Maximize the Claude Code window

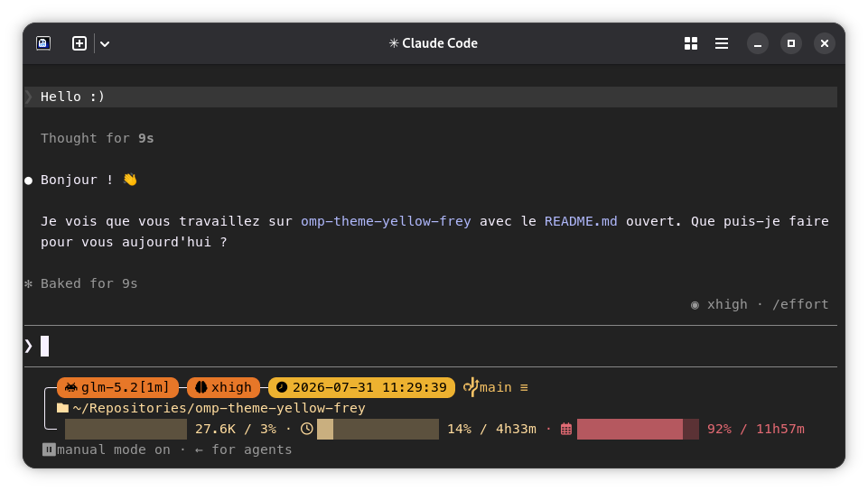tap(791, 43)
